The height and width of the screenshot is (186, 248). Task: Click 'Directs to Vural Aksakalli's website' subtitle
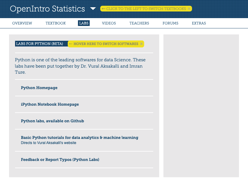(48, 143)
